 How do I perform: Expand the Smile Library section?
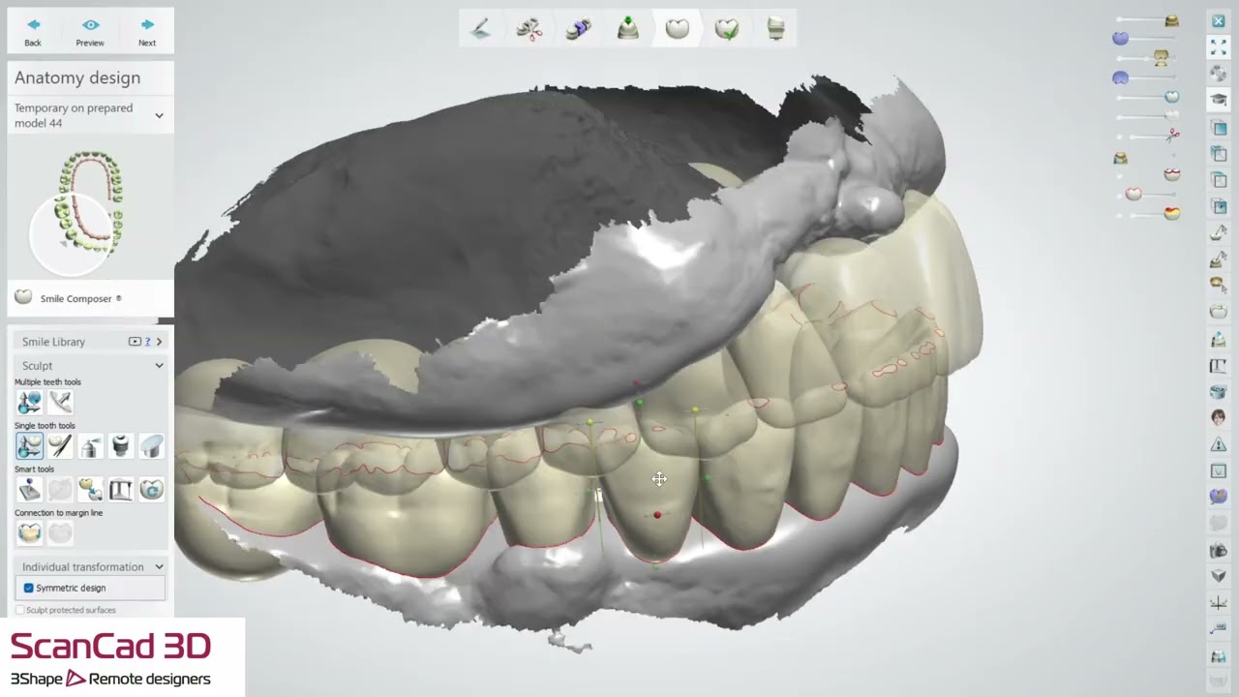[x=159, y=342]
